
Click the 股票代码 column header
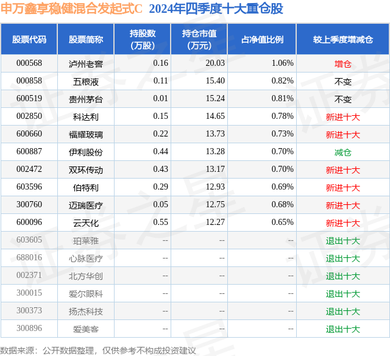click(x=29, y=39)
